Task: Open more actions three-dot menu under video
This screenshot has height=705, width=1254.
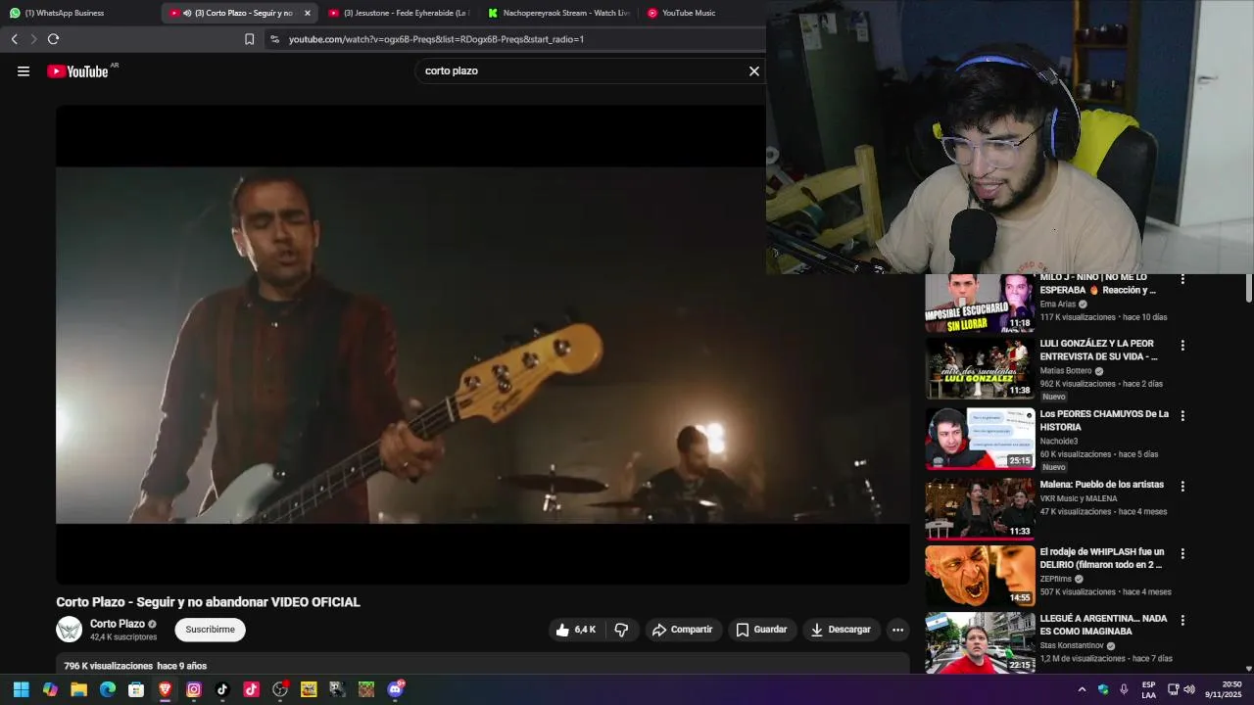Action: pos(897,630)
